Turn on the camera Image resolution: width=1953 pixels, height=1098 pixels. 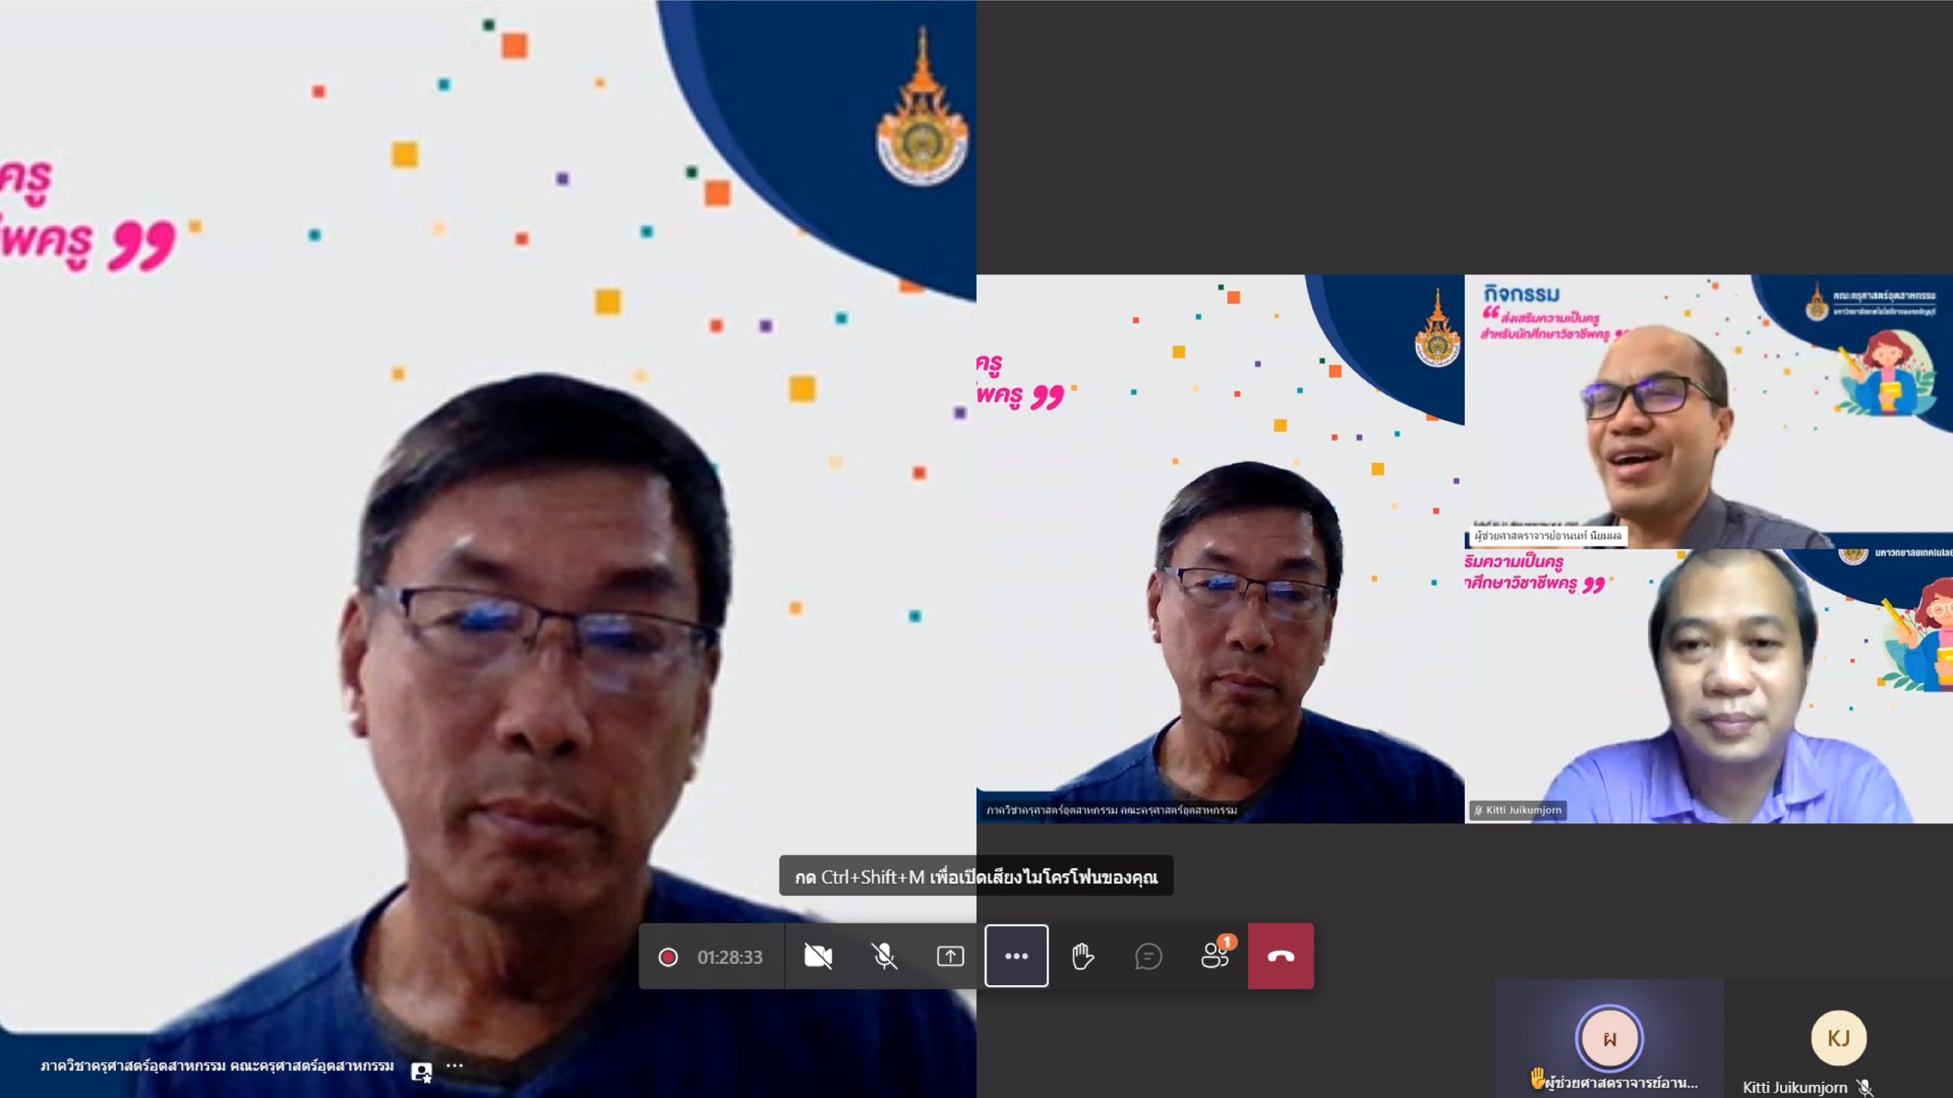click(x=818, y=956)
